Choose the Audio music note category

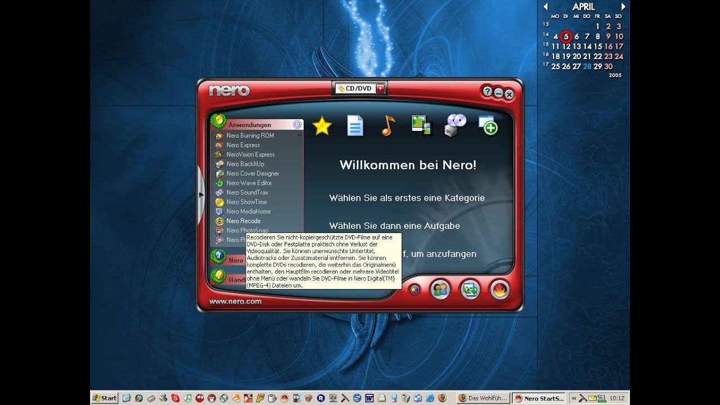[x=388, y=125]
